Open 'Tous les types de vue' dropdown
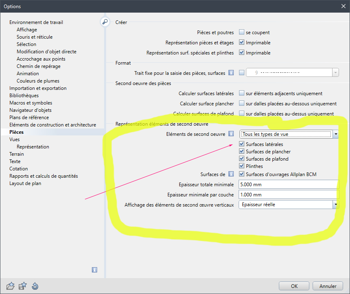 coord(289,134)
